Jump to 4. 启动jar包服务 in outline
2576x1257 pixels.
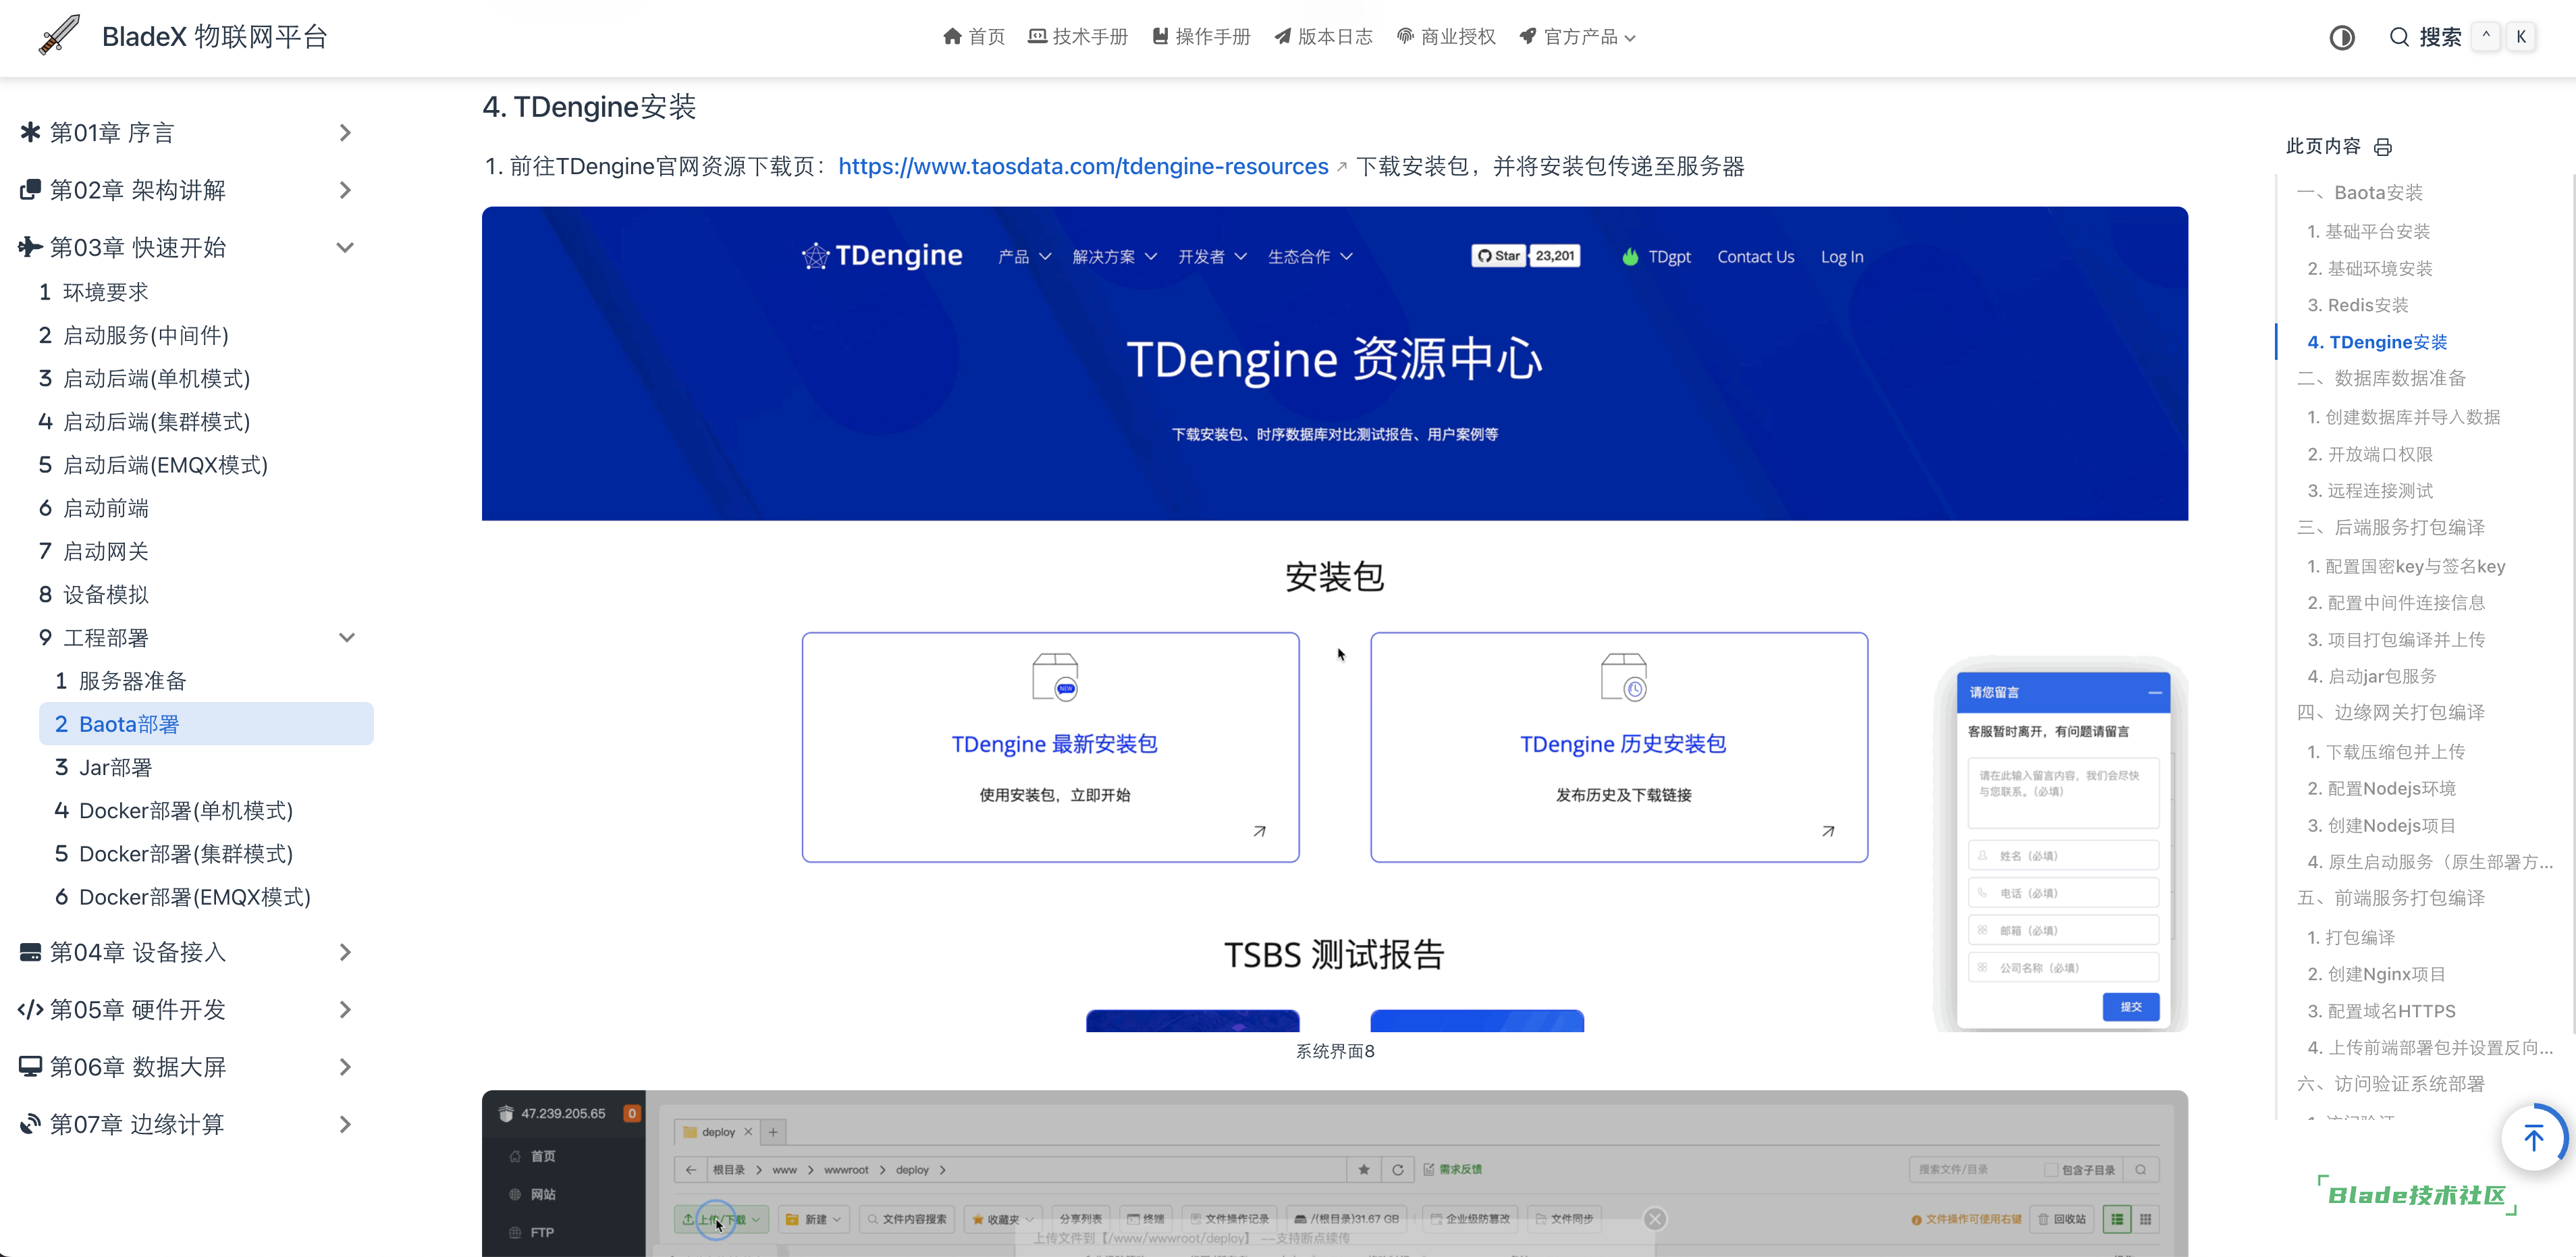pos(2371,676)
